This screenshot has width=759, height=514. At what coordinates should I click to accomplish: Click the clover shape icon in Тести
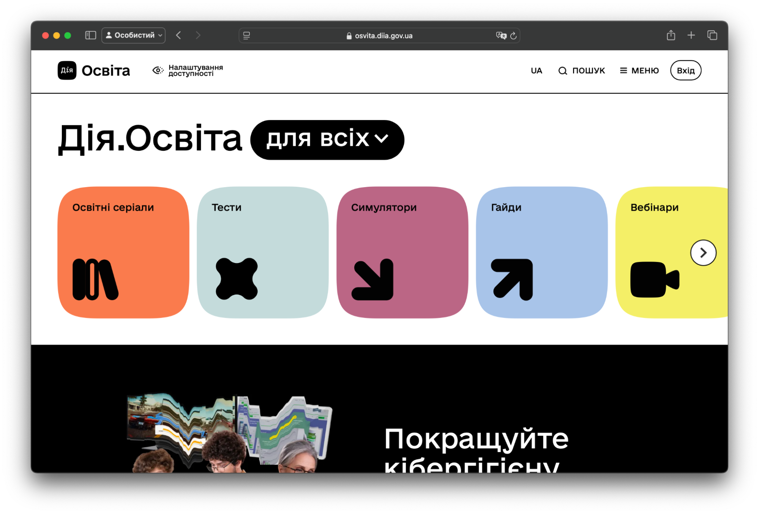[237, 279]
